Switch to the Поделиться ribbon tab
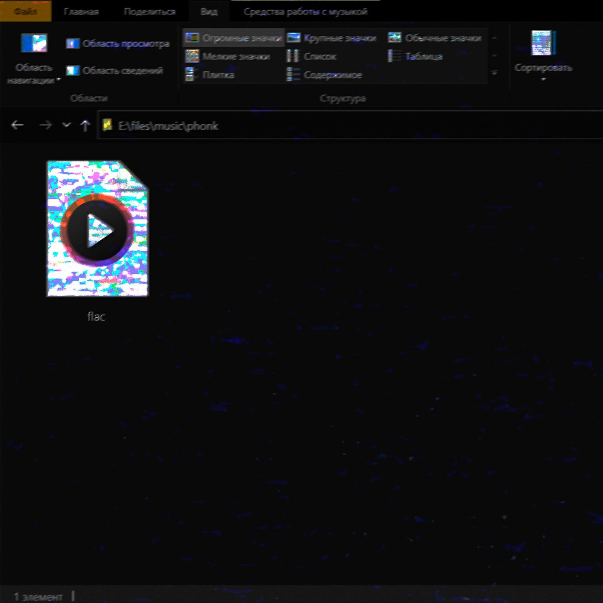603x603 pixels. (x=150, y=12)
